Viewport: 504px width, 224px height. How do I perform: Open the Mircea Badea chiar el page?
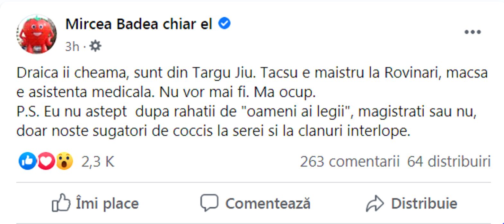click(138, 24)
